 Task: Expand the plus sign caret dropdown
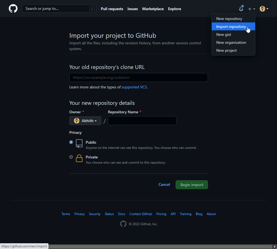254,9
